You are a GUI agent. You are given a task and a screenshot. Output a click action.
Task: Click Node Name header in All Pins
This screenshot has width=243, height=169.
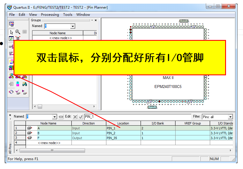point(48,123)
